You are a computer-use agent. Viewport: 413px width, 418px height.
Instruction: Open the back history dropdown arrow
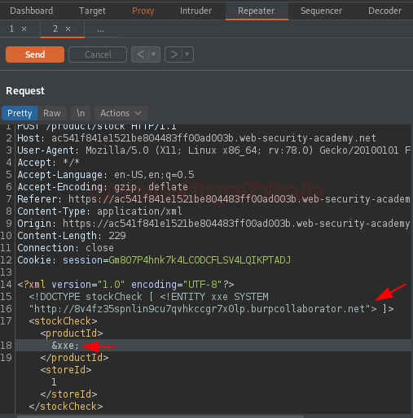click(x=154, y=54)
